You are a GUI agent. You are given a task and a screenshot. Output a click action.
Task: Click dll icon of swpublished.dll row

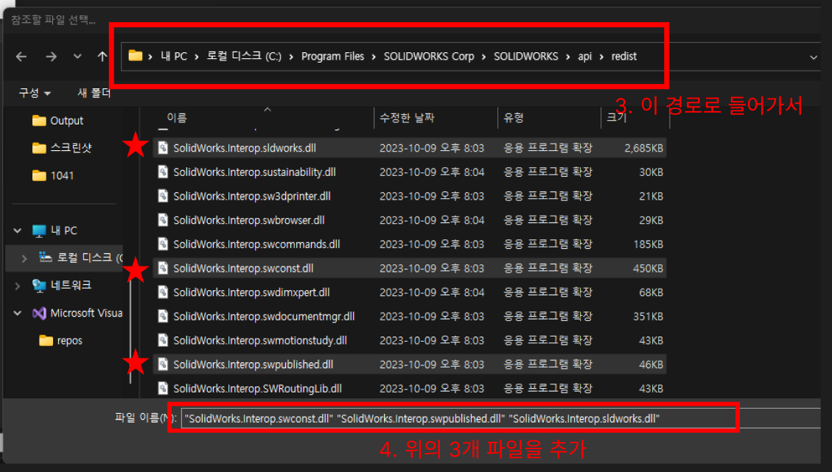(163, 364)
